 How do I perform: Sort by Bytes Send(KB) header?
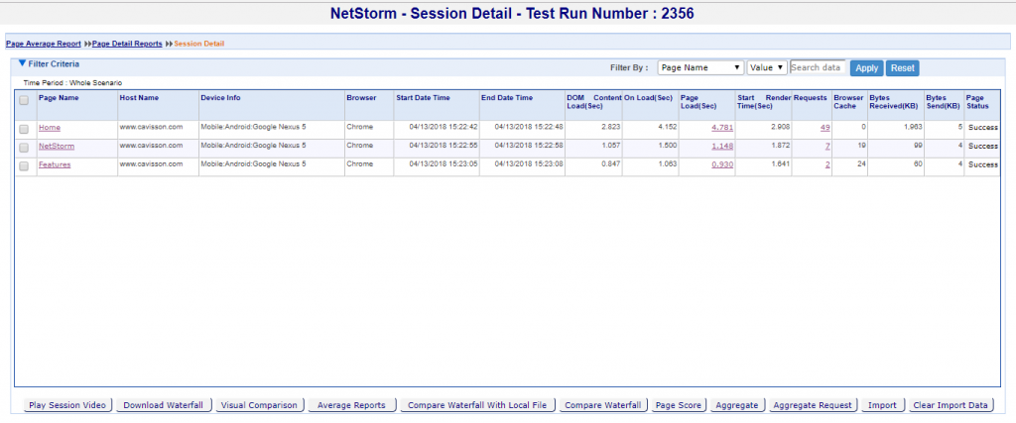click(944, 102)
